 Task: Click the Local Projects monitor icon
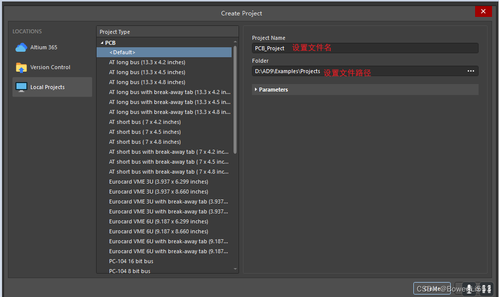21,87
